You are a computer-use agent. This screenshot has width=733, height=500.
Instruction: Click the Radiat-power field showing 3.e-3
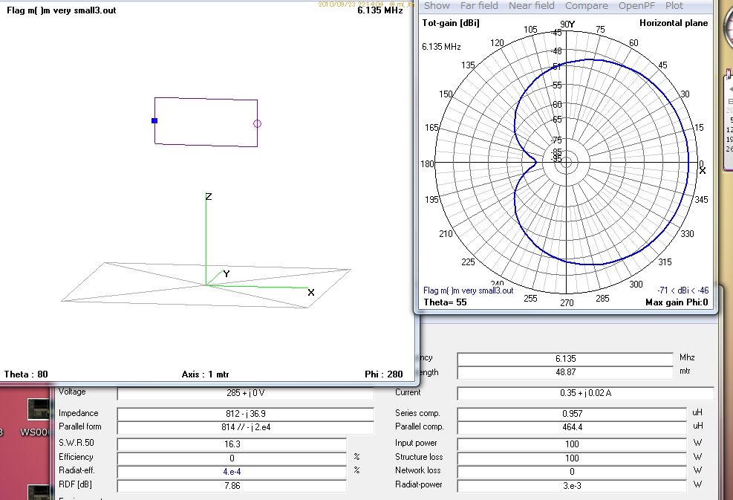pyautogui.click(x=572, y=485)
